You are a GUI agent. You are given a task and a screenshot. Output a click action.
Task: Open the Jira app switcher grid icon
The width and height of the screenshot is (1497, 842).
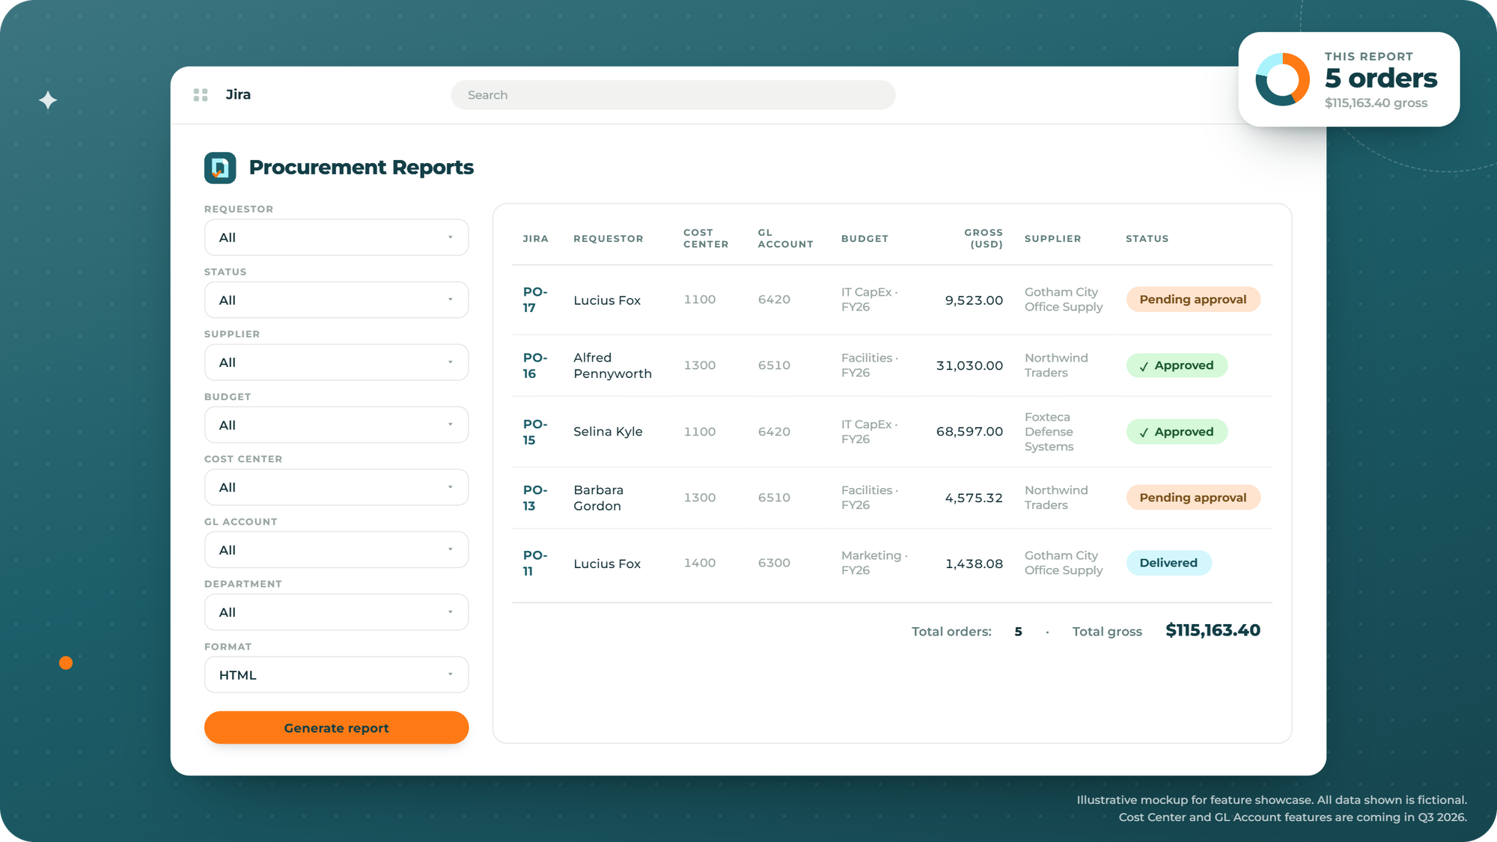(201, 95)
